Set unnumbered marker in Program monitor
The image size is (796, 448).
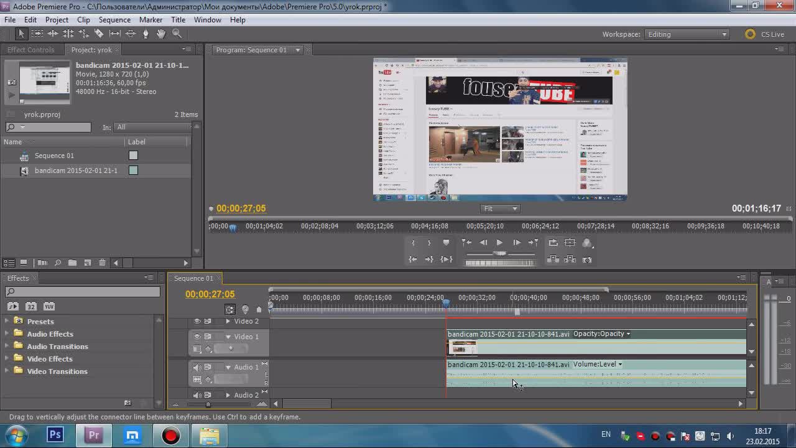[x=446, y=243]
